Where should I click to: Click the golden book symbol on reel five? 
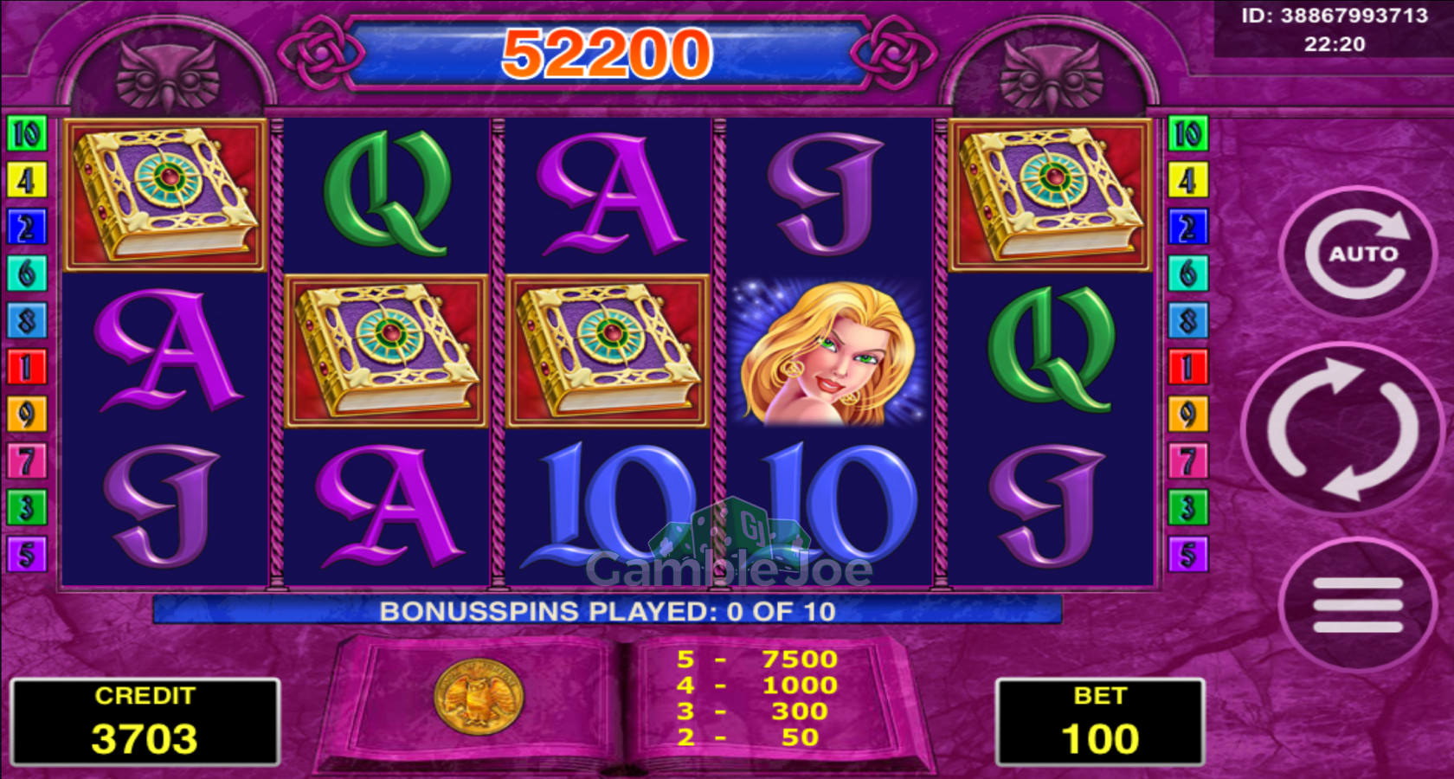(1051, 195)
